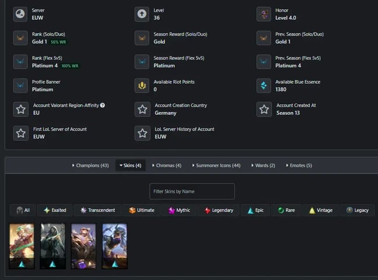
Task: Expand the Summoner Icons (44) section
Action: click(216, 165)
